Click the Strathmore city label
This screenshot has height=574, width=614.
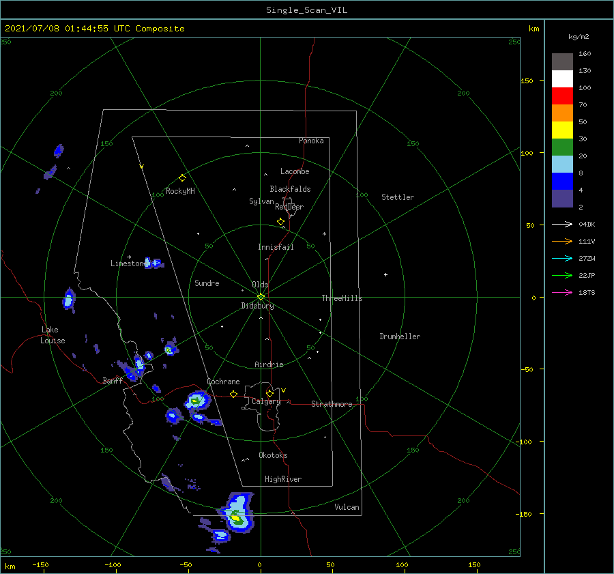(x=332, y=404)
